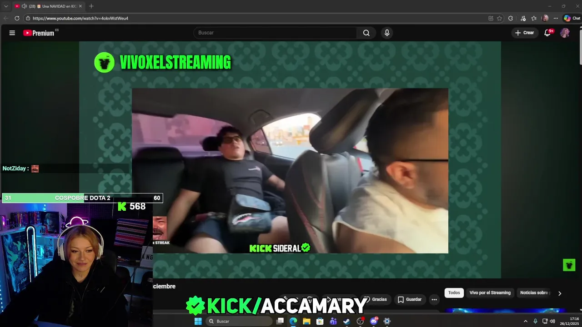Open volume control in the tray
Screen dimensions: 582x327
coord(552,321)
